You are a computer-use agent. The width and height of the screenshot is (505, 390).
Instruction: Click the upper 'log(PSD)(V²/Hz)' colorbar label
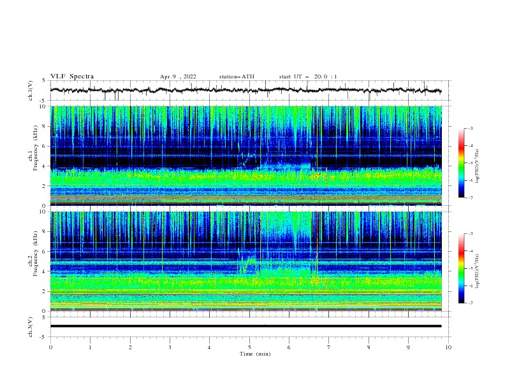click(x=478, y=166)
